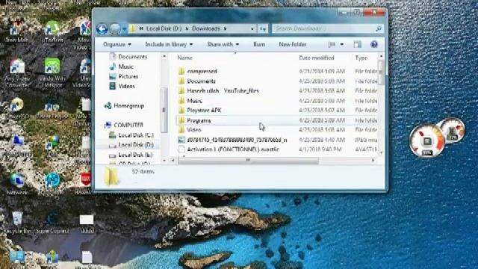478x269 pixels.
Task: Open the uTorrent desktop shortcut
Action: 52,32
